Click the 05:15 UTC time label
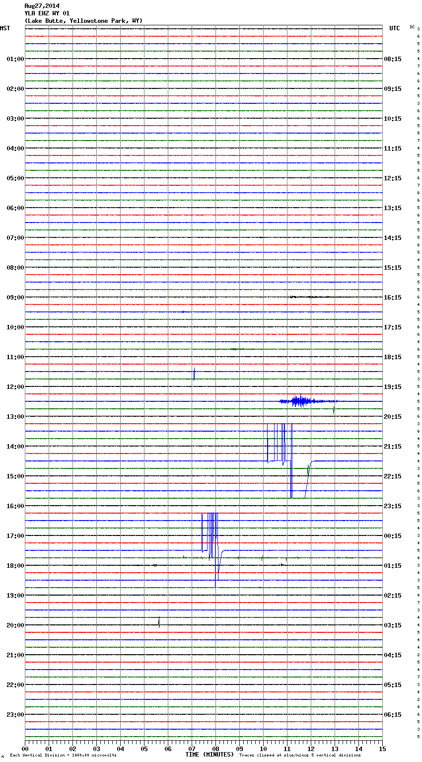Viewport: 422px width, 762px height. [x=393, y=685]
